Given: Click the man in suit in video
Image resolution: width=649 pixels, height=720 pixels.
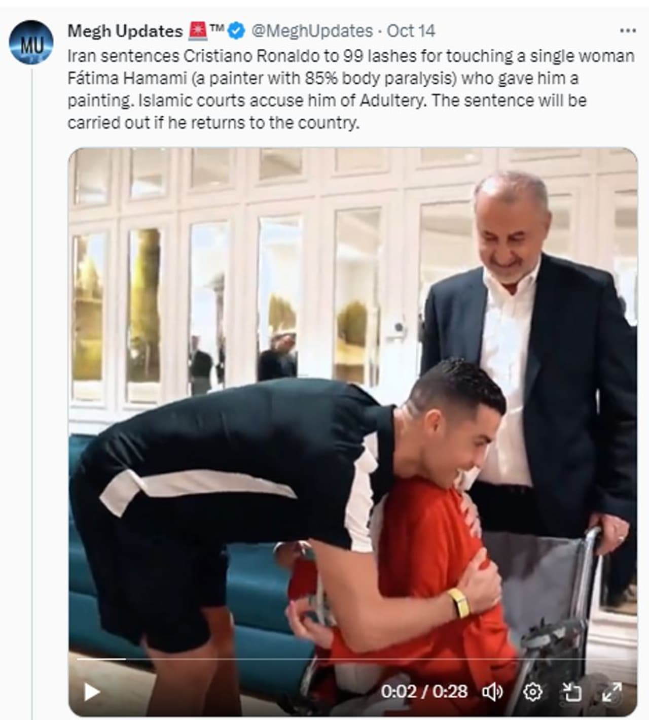Looking at the screenshot, I should tap(527, 355).
